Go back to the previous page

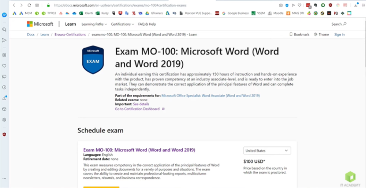(14, 5)
